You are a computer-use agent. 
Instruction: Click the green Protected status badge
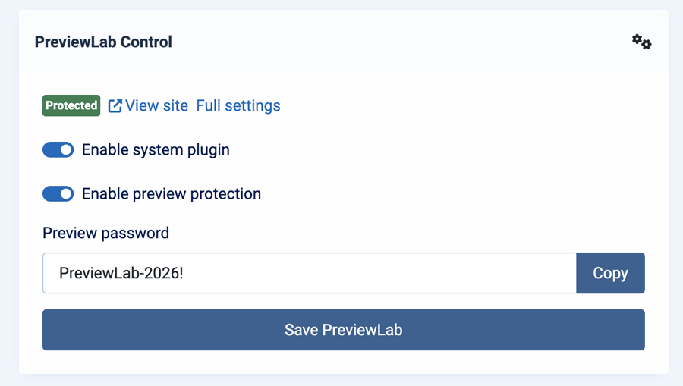pos(71,105)
